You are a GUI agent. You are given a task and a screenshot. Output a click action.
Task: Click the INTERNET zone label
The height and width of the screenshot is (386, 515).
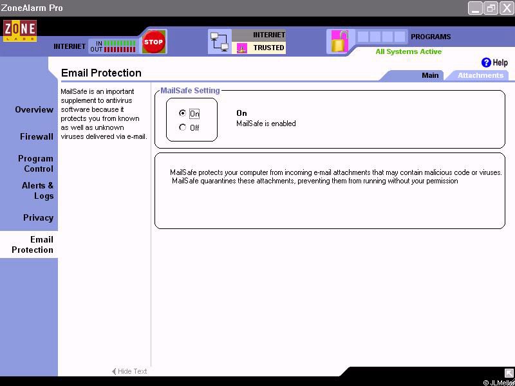tap(269, 35)
